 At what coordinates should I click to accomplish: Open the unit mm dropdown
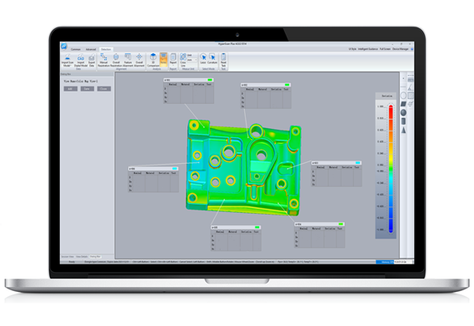pos(192,60)
